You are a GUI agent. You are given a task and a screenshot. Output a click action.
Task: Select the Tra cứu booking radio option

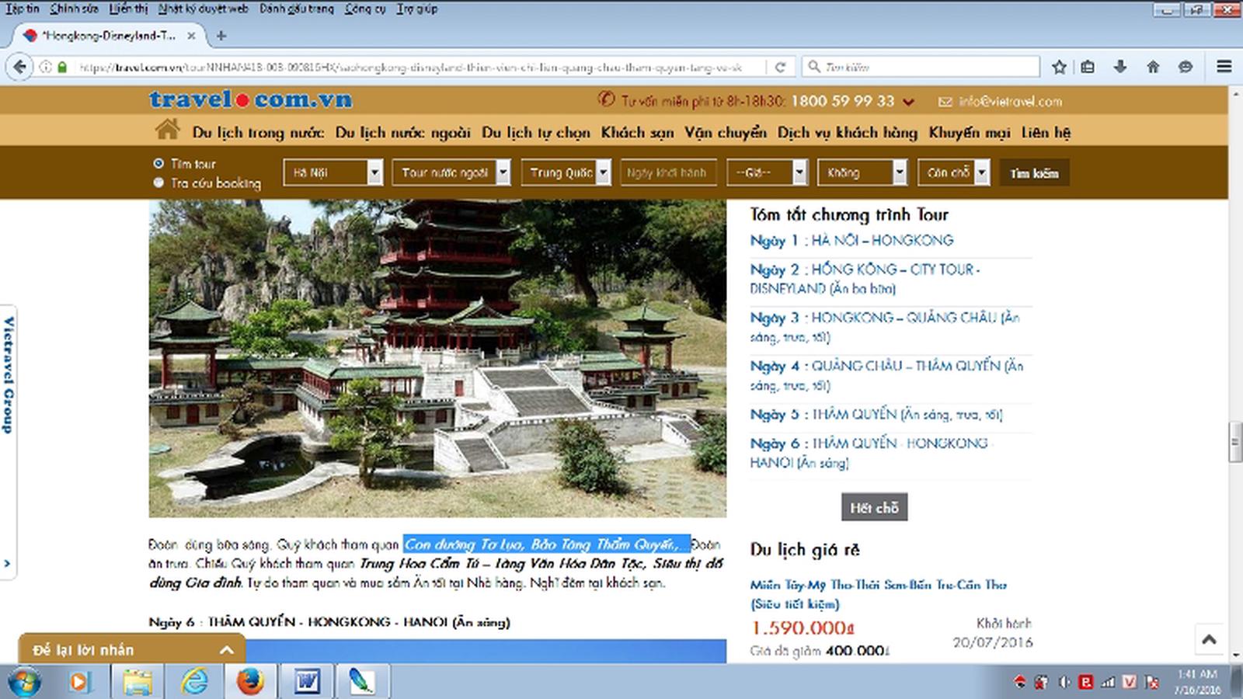click(158, 183)
